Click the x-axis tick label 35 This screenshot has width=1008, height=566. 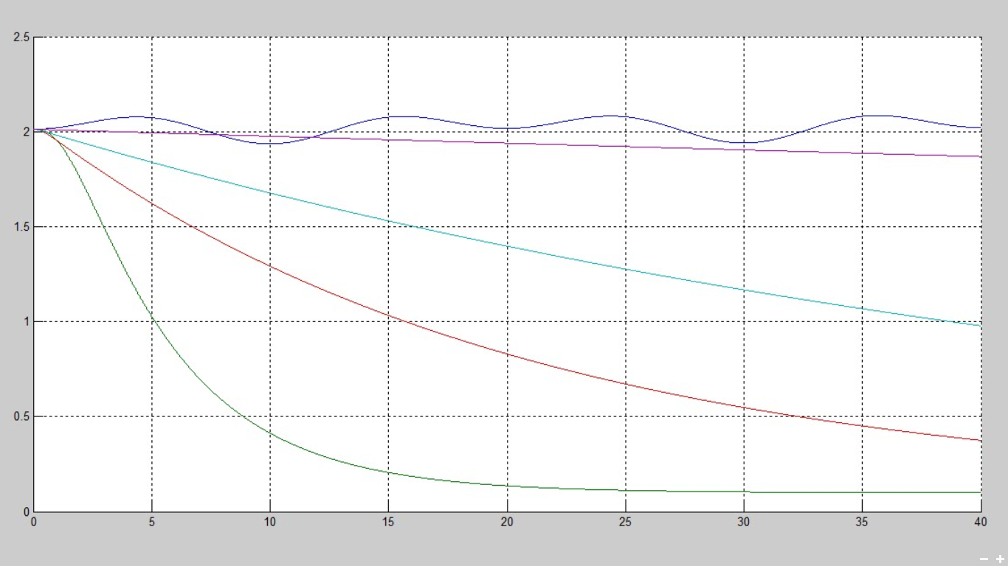tap(862, 522)
